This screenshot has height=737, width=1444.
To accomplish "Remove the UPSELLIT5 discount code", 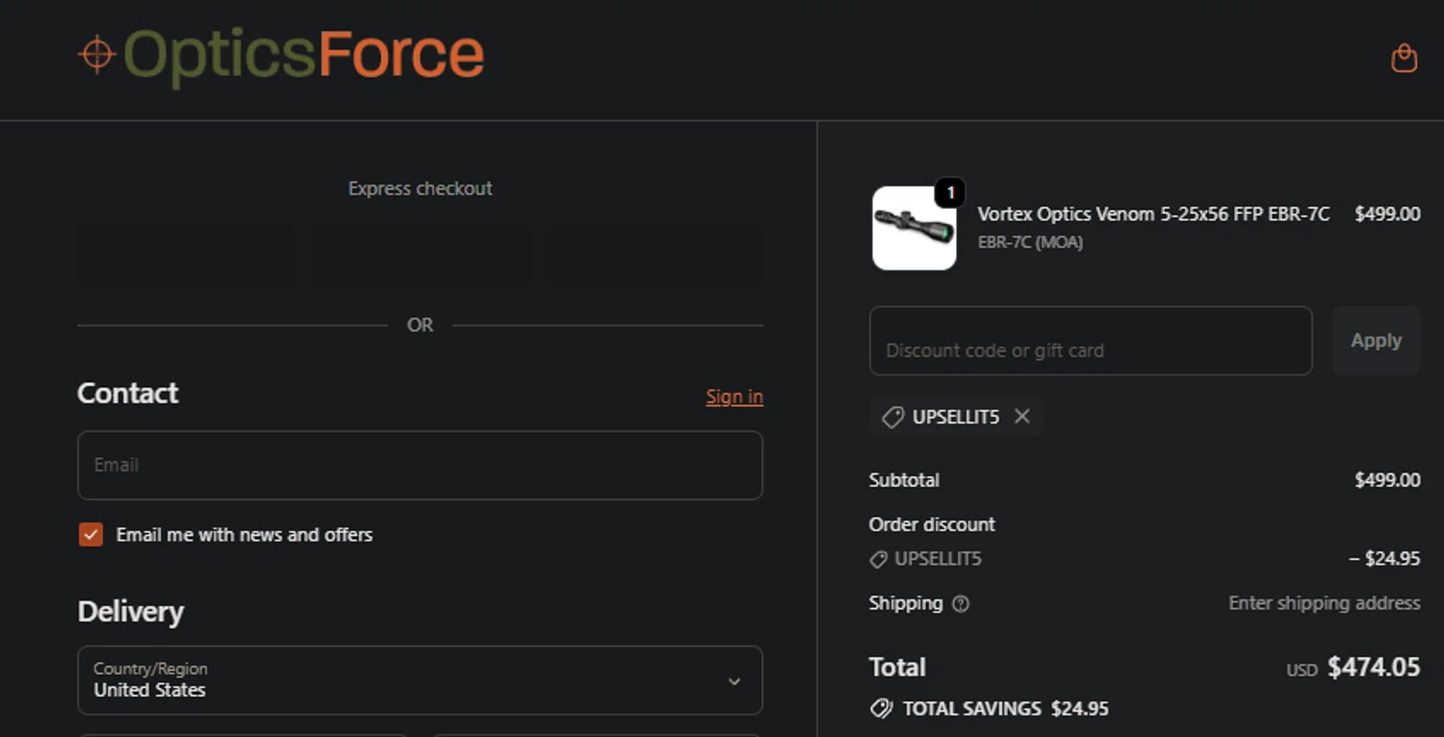I will click(1022, 417).
